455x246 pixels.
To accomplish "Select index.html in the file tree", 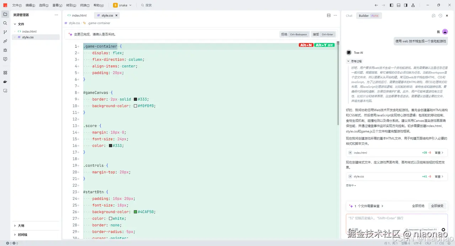I will [36, 32].
